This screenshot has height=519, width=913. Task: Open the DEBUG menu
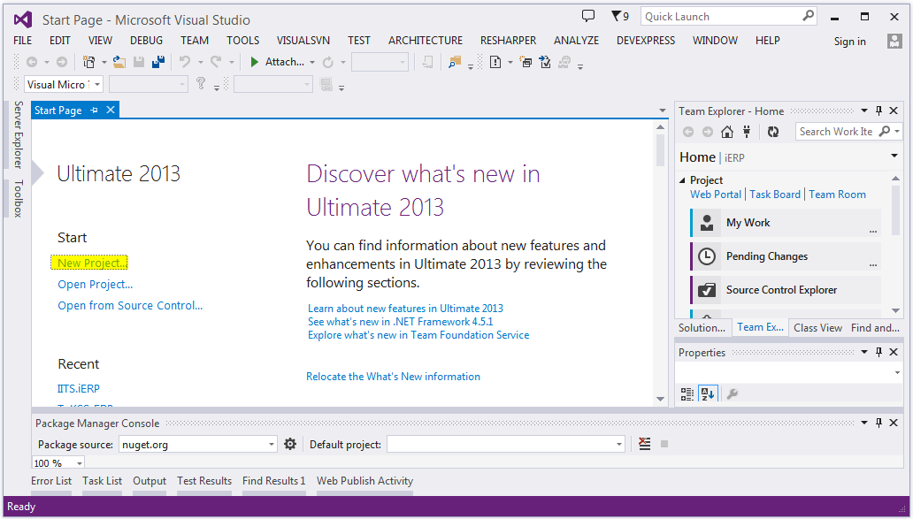[146, 40]
